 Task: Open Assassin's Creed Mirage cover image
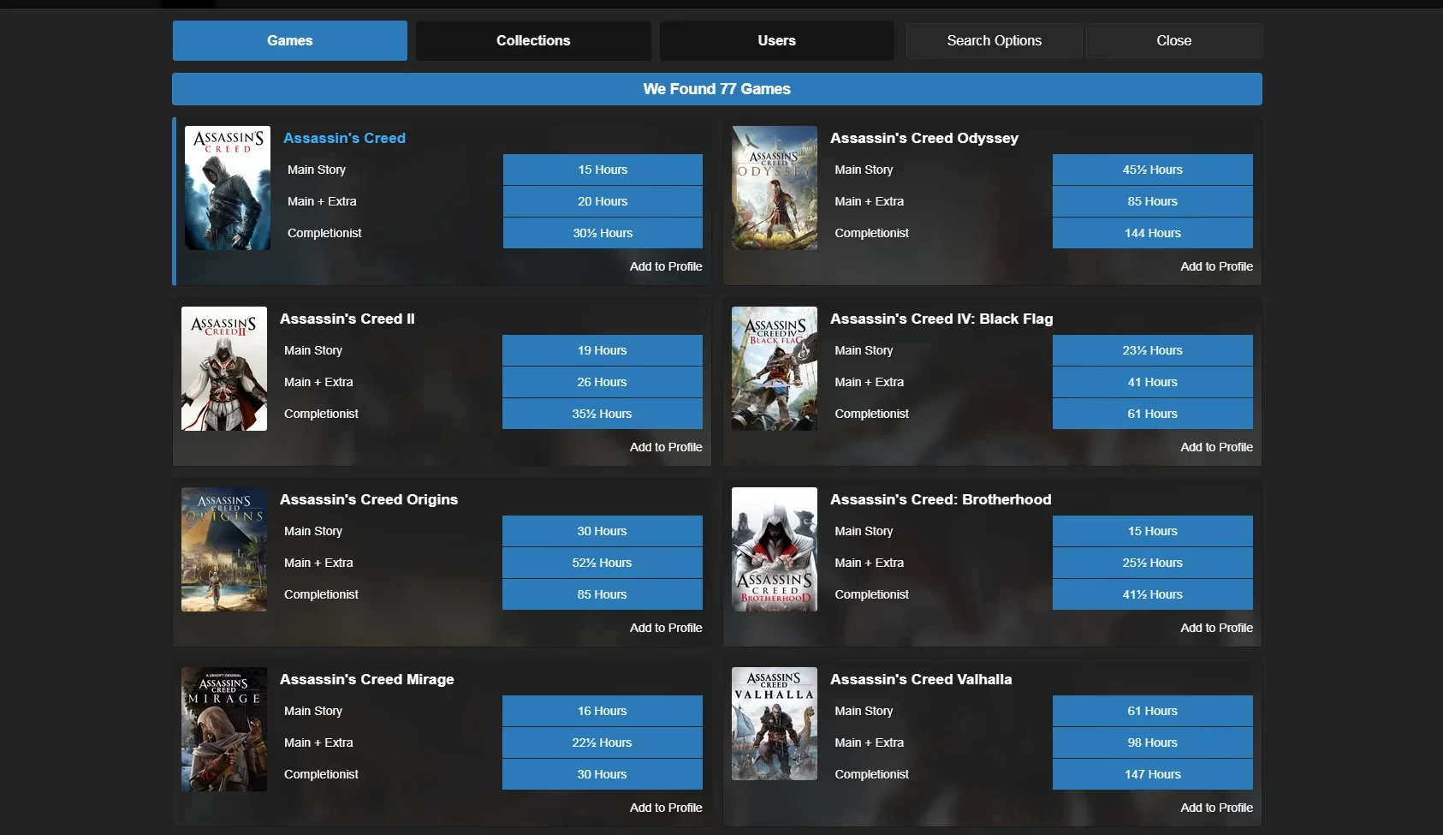[224, 730]
